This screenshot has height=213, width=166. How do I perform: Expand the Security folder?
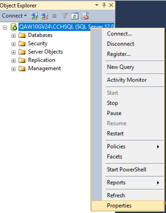(13, 44)
